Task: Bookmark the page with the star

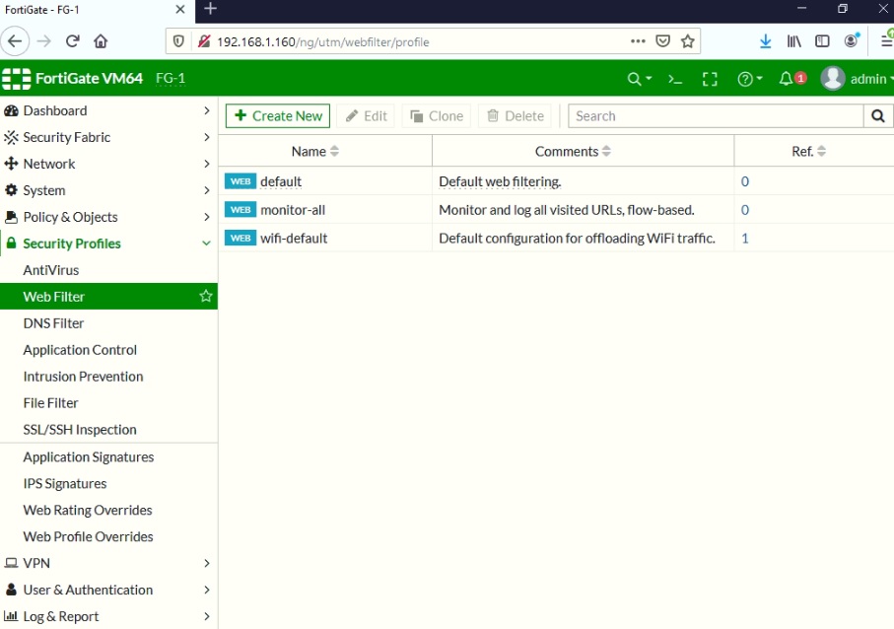Action: (x=687, y=40)
